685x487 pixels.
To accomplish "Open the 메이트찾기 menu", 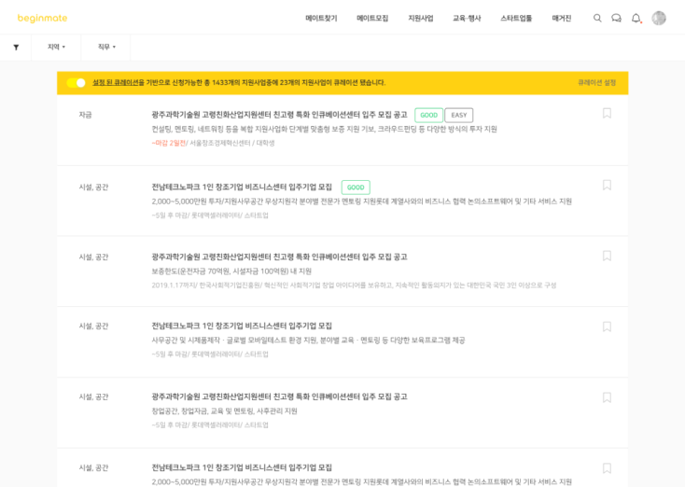I will 321,18.
